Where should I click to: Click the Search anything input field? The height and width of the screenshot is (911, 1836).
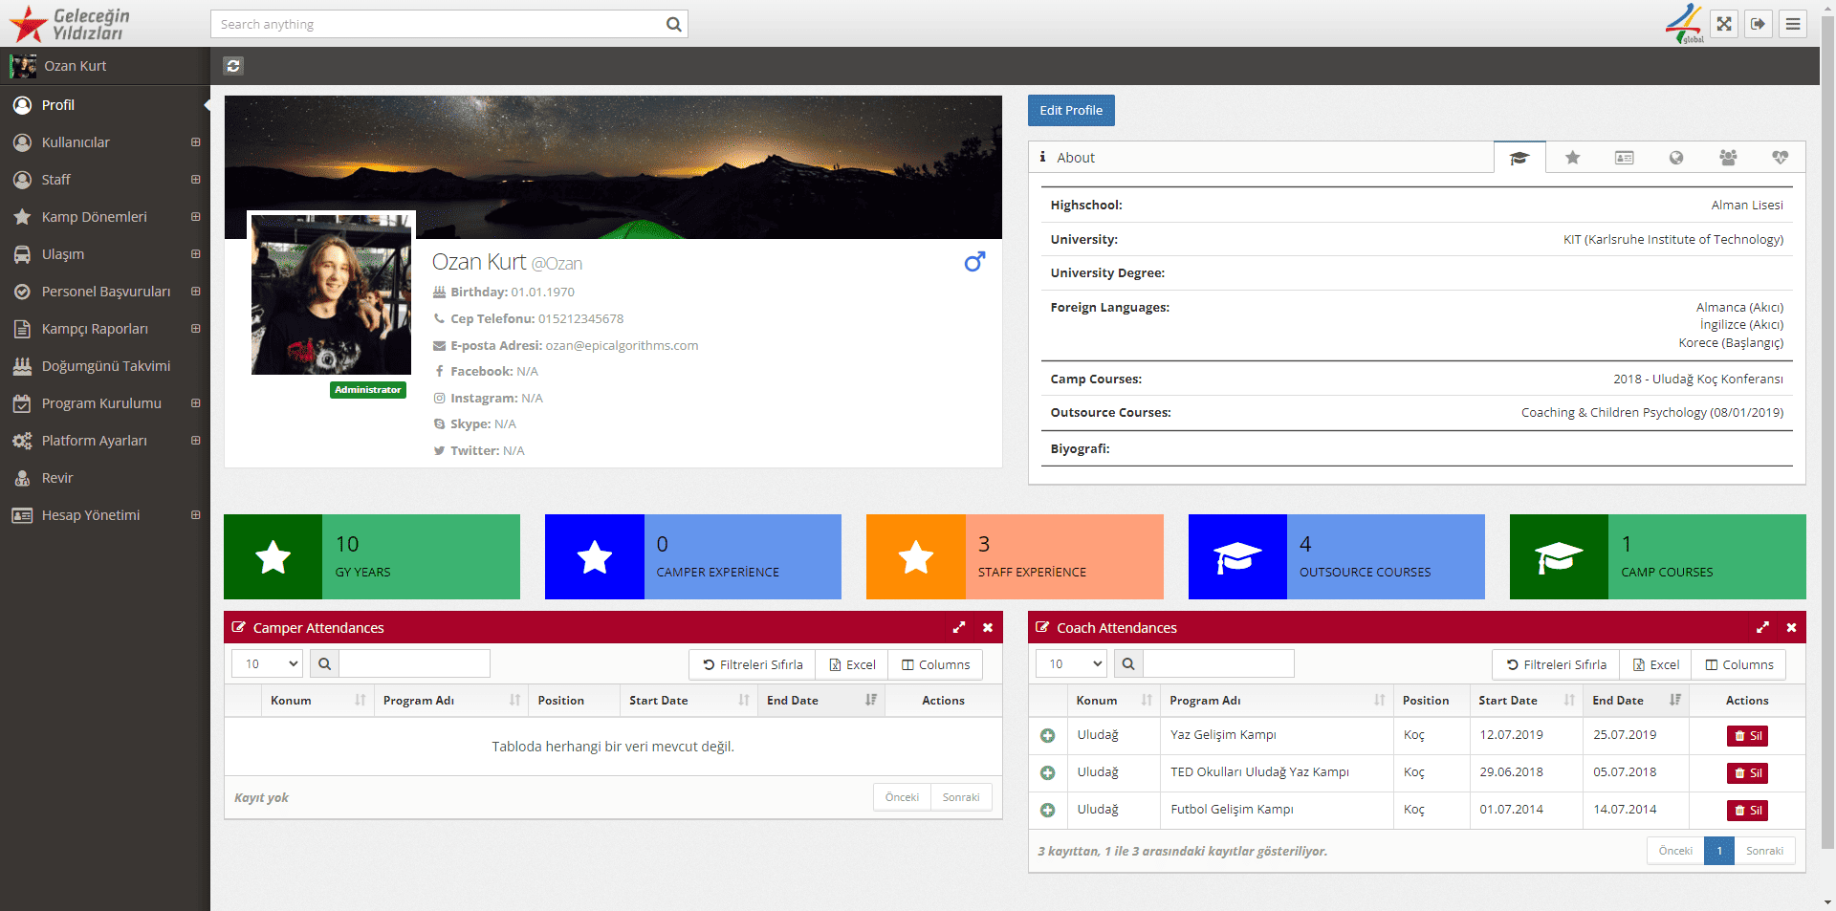pyautogui.click(x=438, y=24)
